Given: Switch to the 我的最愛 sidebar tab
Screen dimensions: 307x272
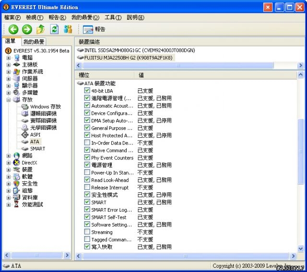Looking at the screenshot, I should 34,42.
